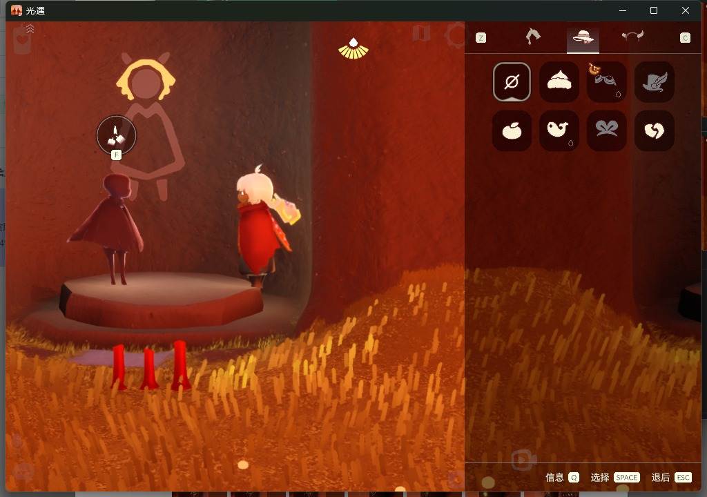Image resolution: width=707 pixels, height=497 pixels.
Task: Maximize the 光遇 game window
Action: point(654,10)
